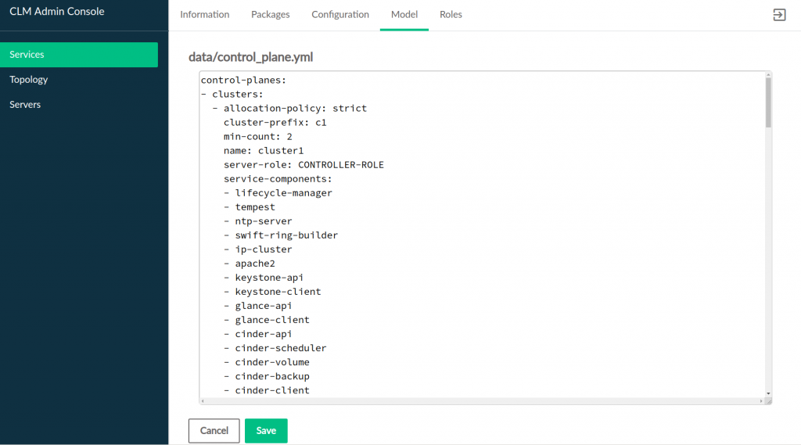The height and width of the screenshot is (445, 801).
Task: Click the editor's horizontal scrollbar right arrow
Action: [x=760, y=401]
